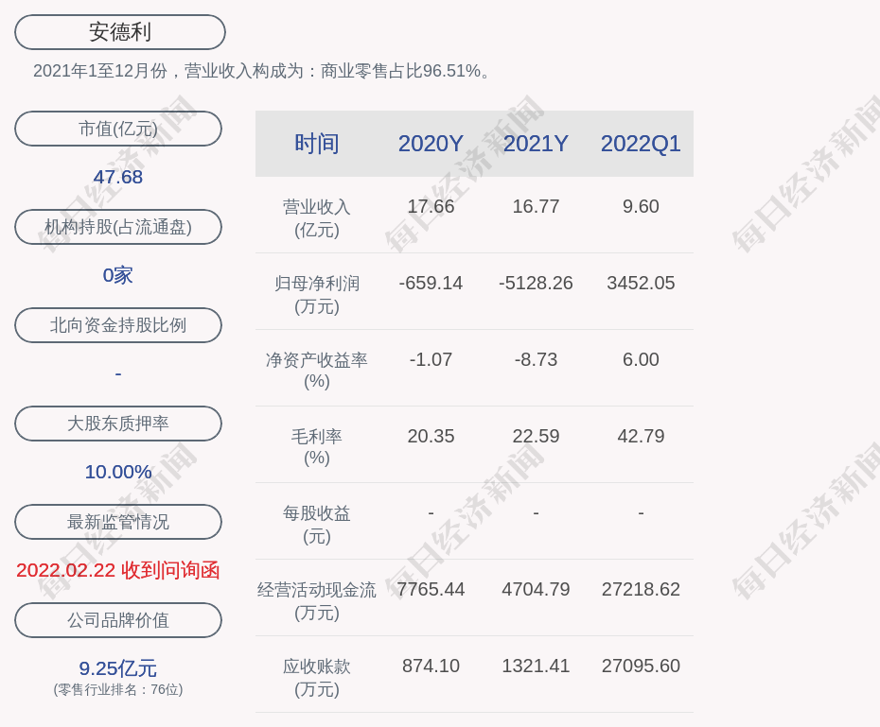Screen dimensions: 880x727
Task: Select the 毛利率(%) row label
Action: 317,447
